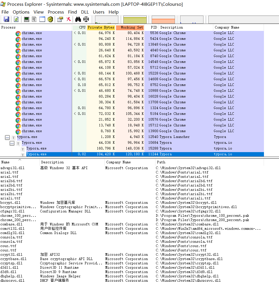Open the Help menu
The height and width of the screenshot is (282, 279).
114,12
